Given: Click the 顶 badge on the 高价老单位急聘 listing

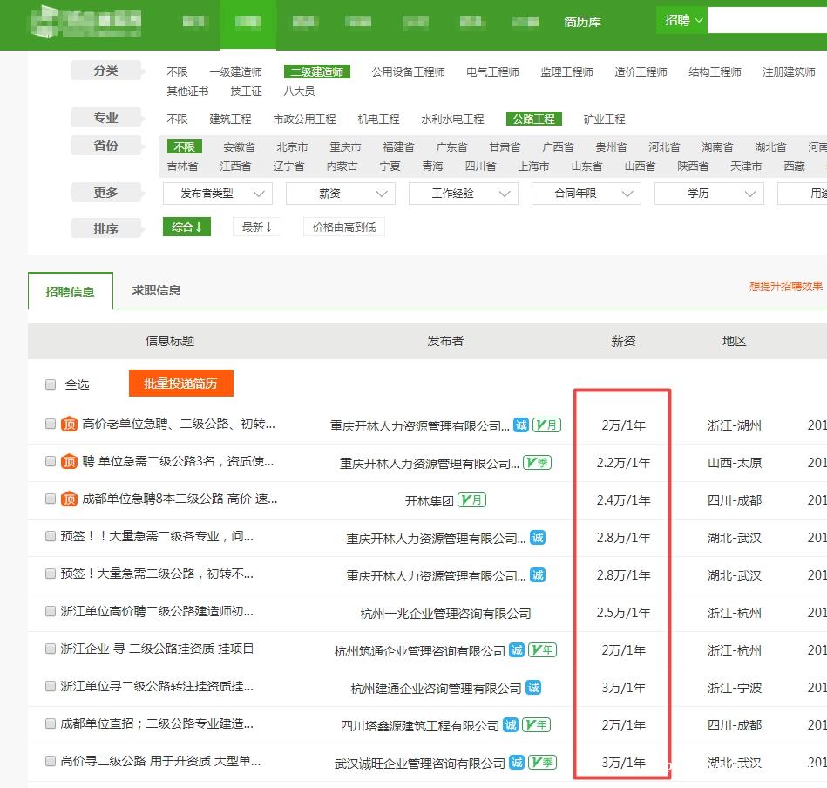Looking at the screenshot, I should point(69,424).
